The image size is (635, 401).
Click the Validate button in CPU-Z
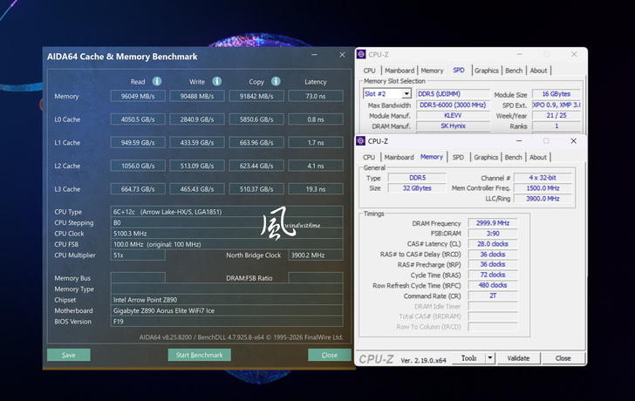[x=518, y=357]
